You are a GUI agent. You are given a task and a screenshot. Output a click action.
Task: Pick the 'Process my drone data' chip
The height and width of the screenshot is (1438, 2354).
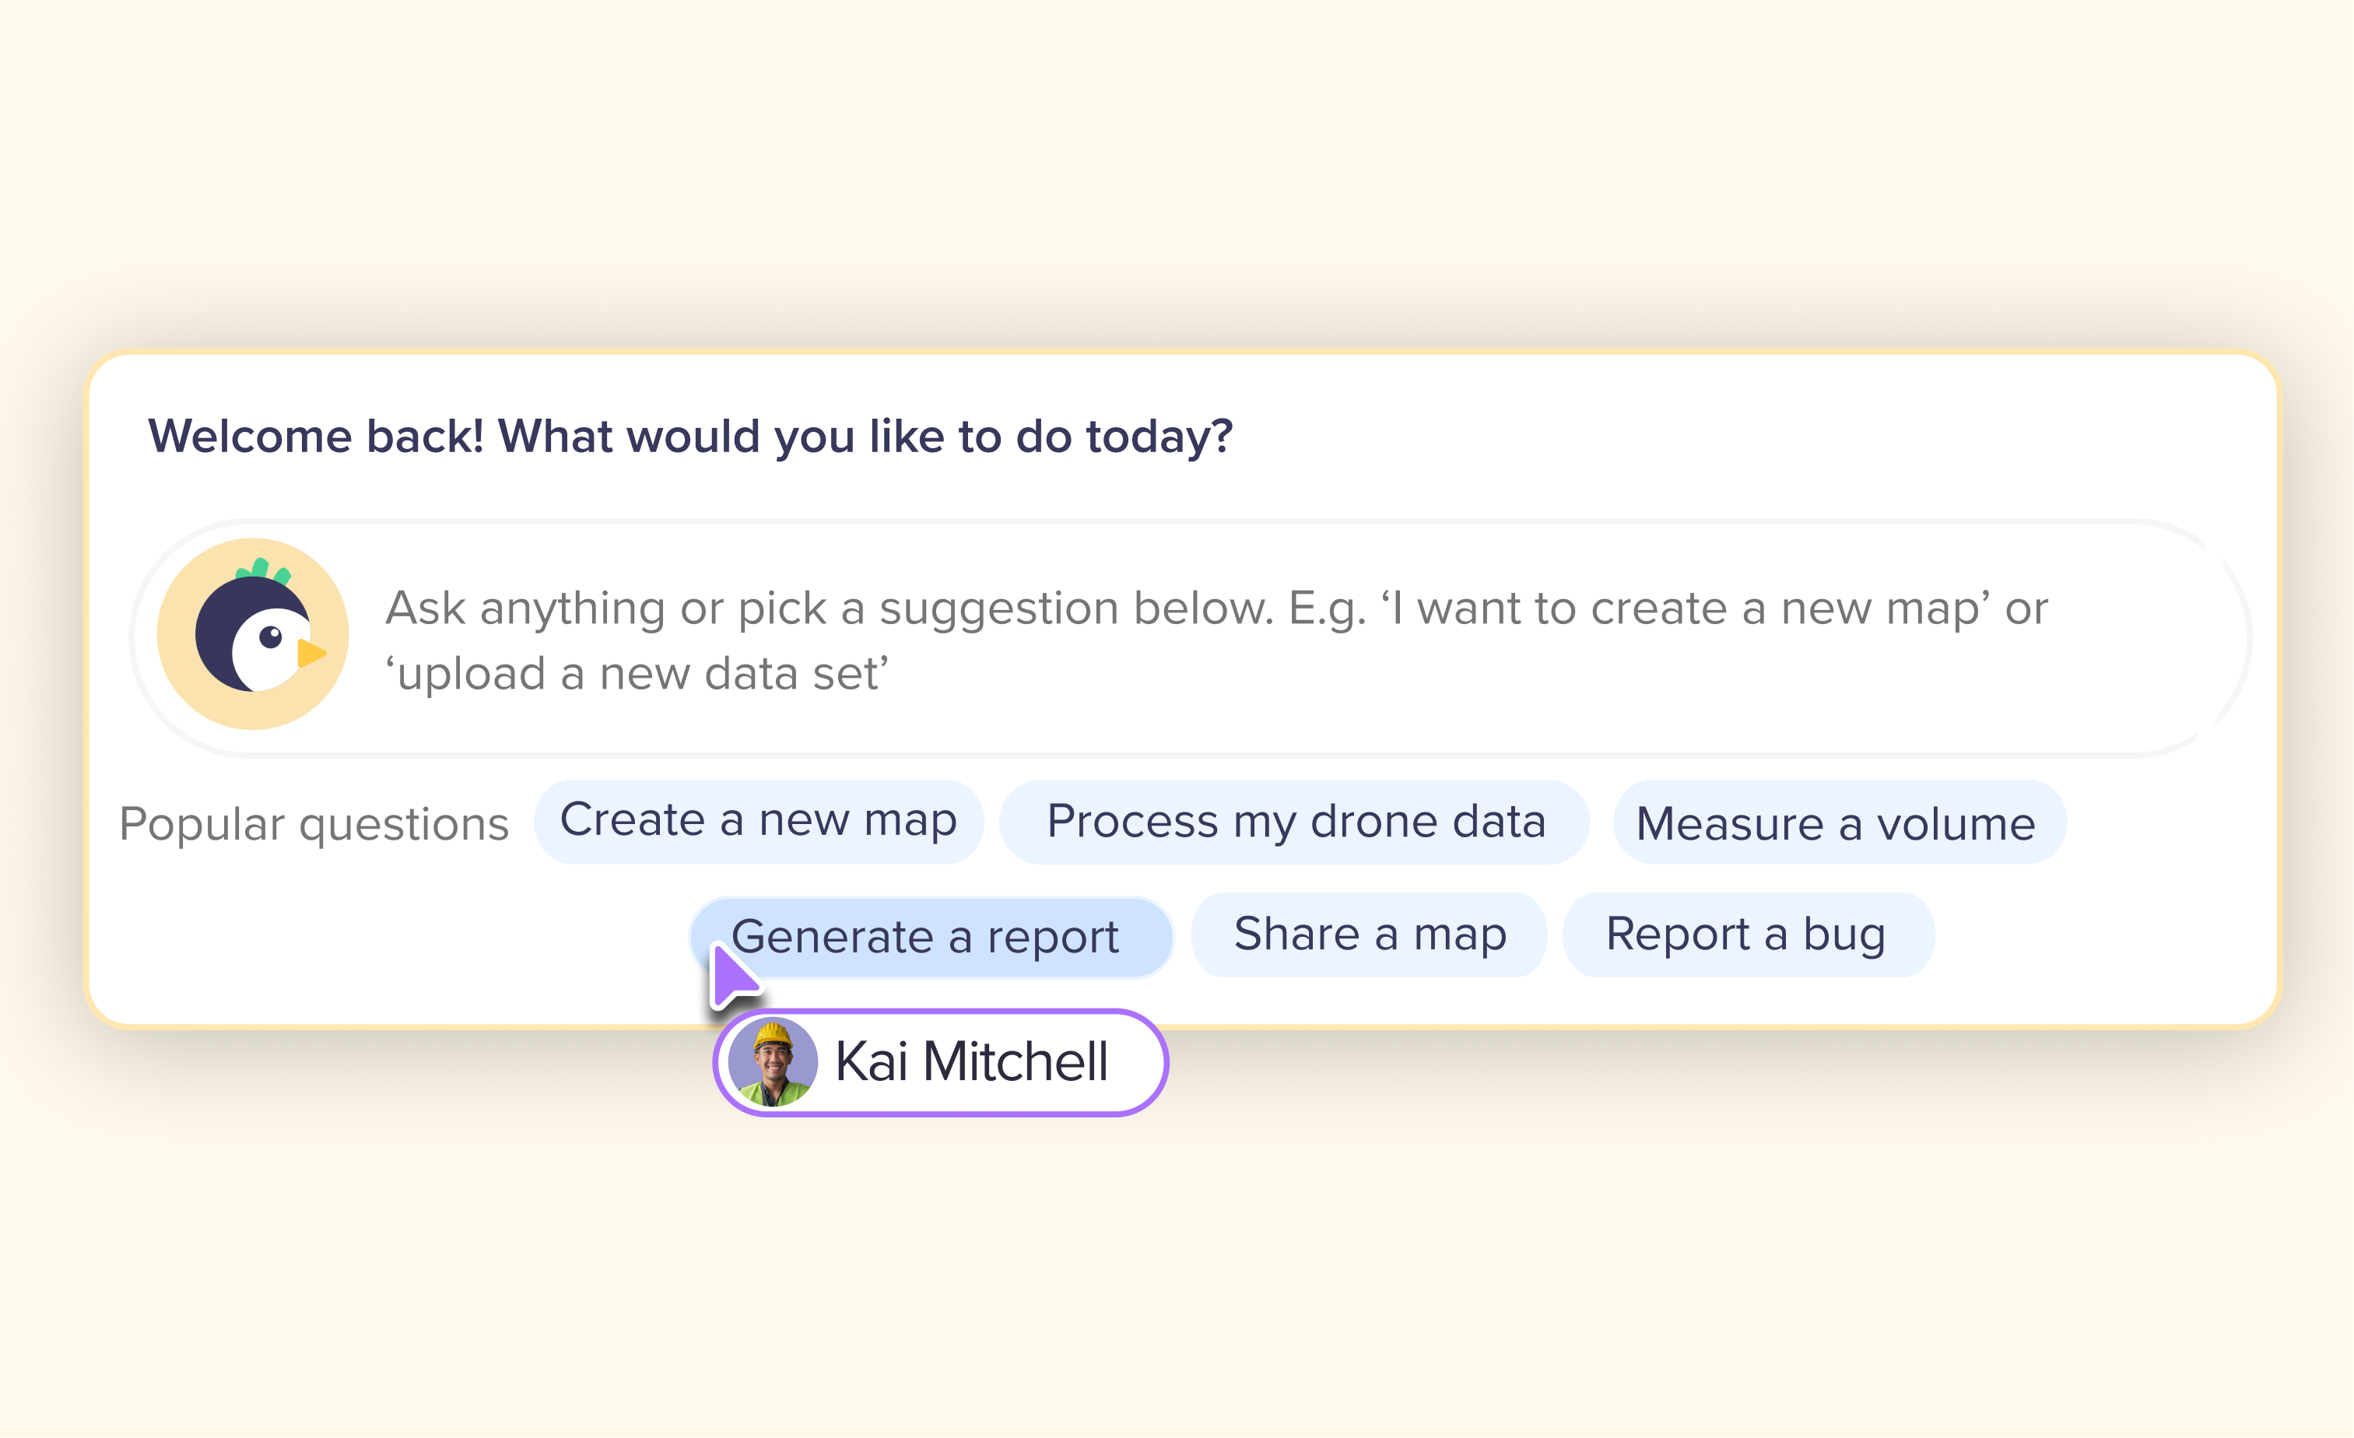(x=1295, y=822)
